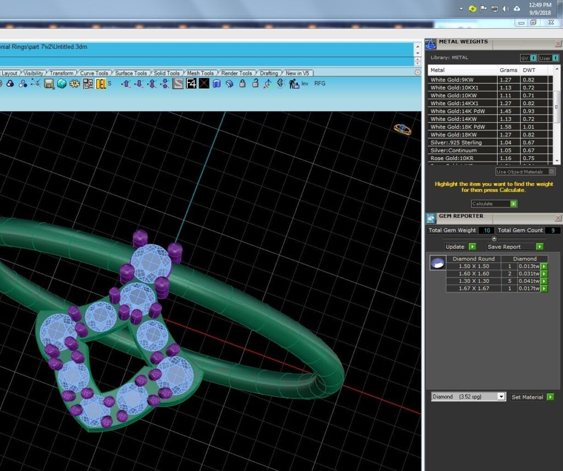Click the file path scroll-down arrow

coord(418,53)
